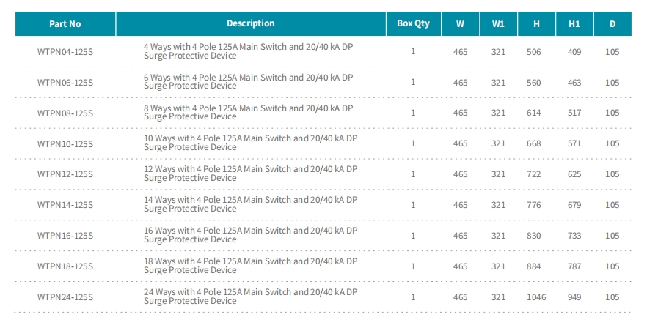Click the 24 Ways description text

tap(250, 297)
